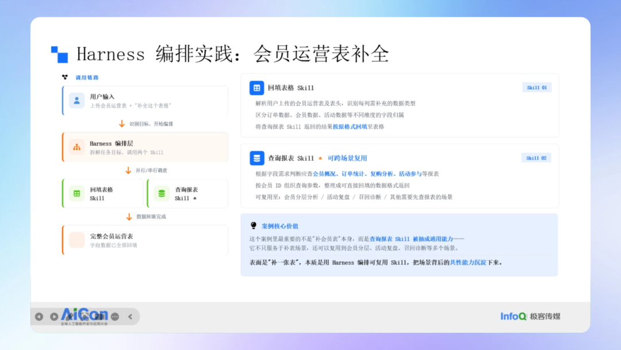
Task: Click the blue 回填表格 Skill header icon
Action: point(256,88)
